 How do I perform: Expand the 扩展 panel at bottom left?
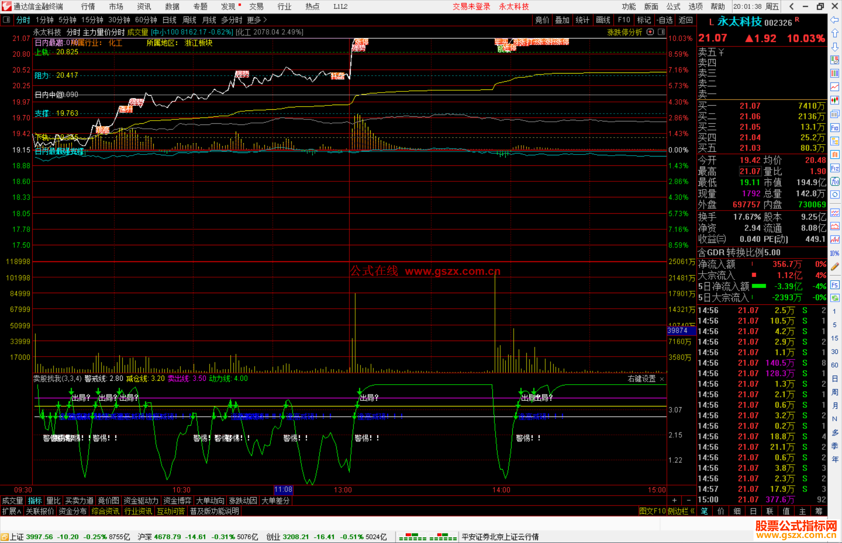click(12, 511)
